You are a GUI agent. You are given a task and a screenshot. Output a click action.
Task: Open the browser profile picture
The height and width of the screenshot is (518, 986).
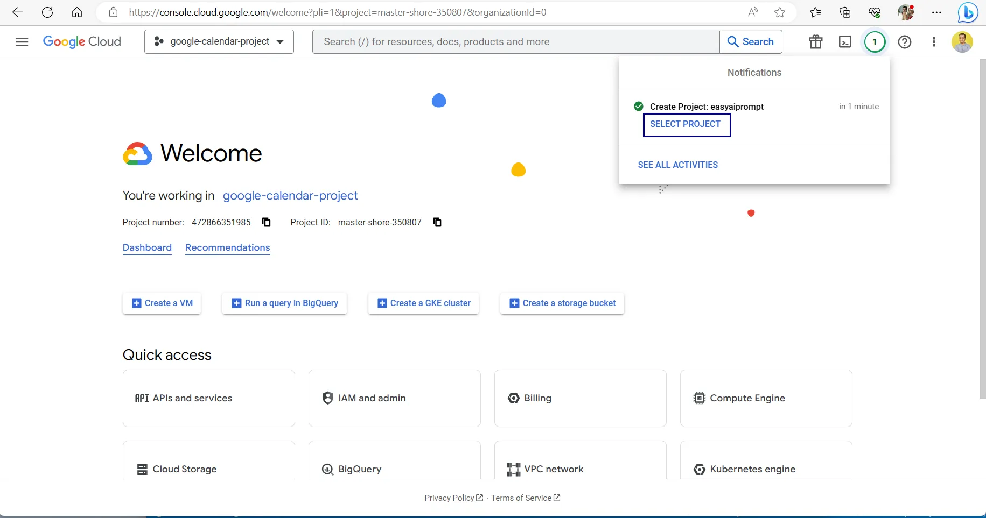(x=906, y=12)
